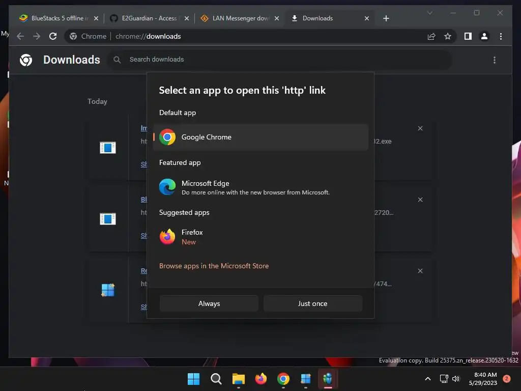Viewport: 521px width, 391px height.
Task: Open the Chrome side panel
Action: pos(468,36)
